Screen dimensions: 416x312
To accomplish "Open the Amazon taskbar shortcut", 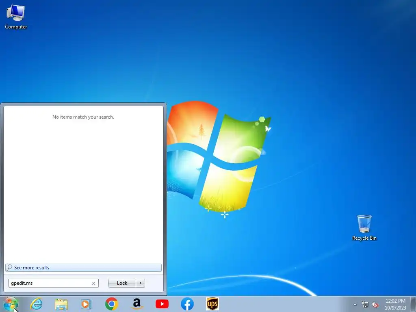I will pyautogui.click(x=136, y=304).
